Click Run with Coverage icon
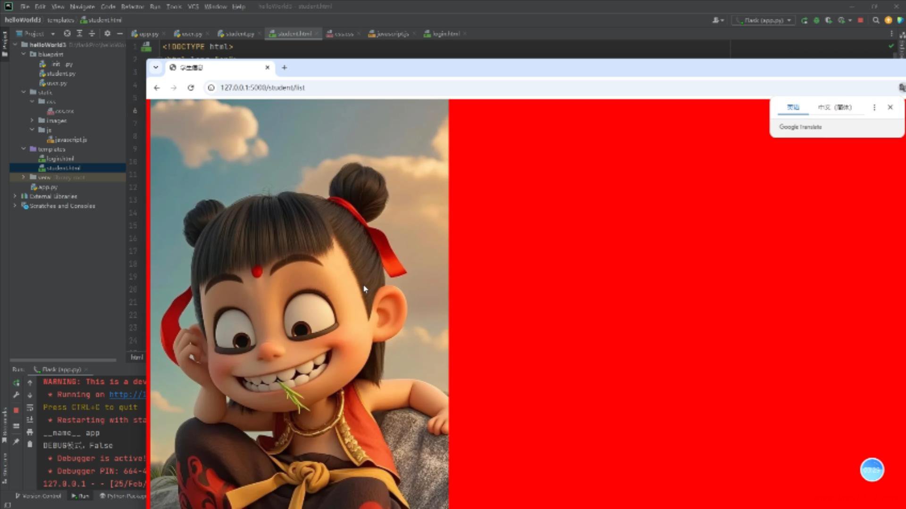 [x=829, y=20]
